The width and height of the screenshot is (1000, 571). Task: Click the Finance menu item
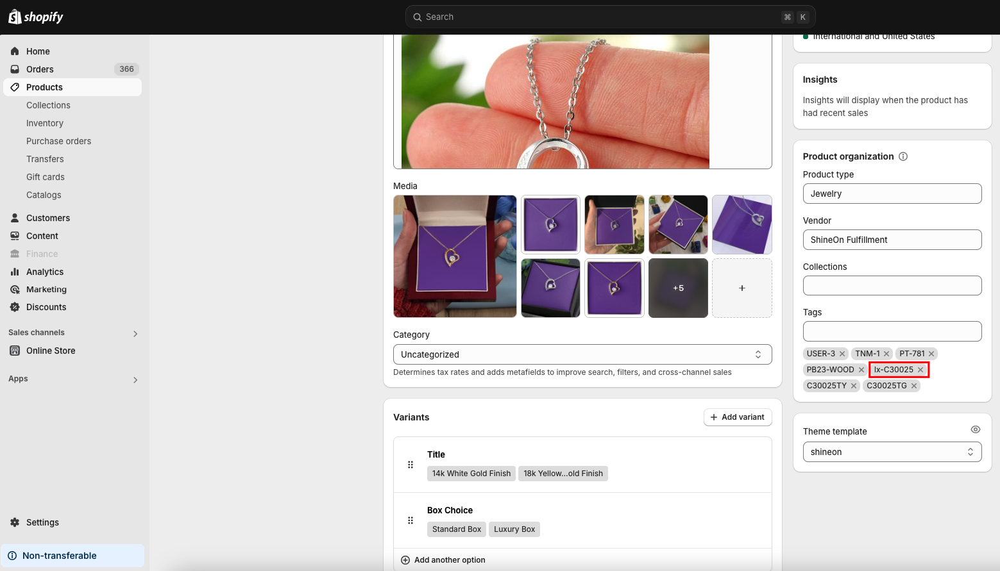[x=42, y=254]
